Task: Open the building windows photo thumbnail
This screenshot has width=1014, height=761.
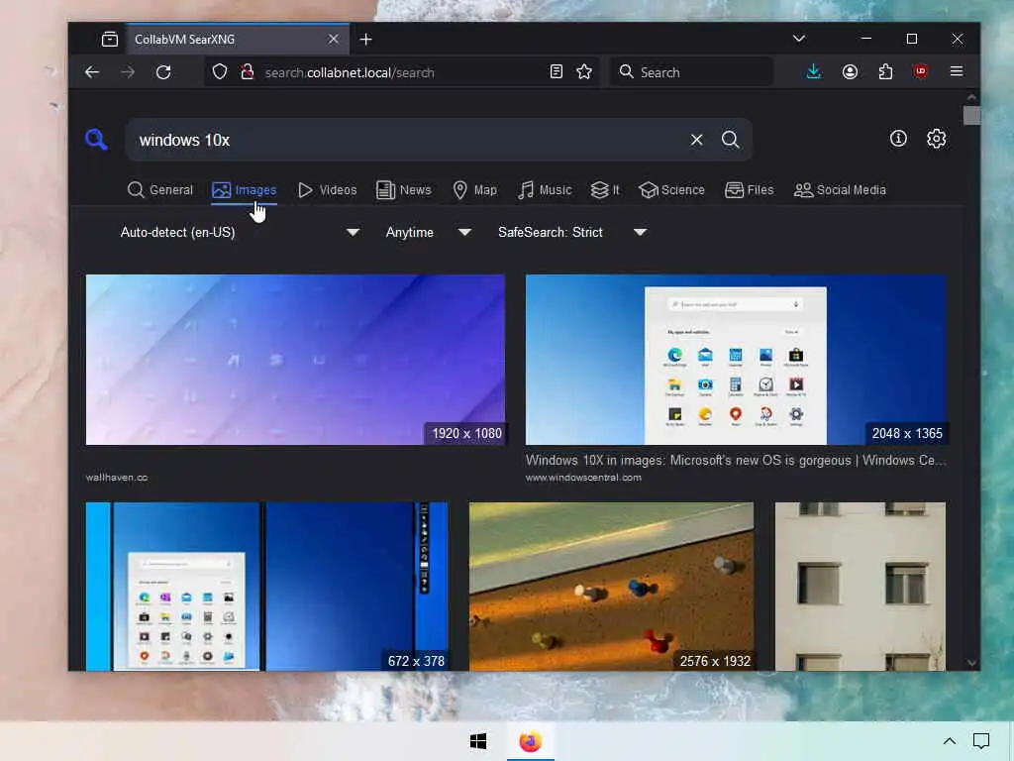Action: [x=861, y=587]
